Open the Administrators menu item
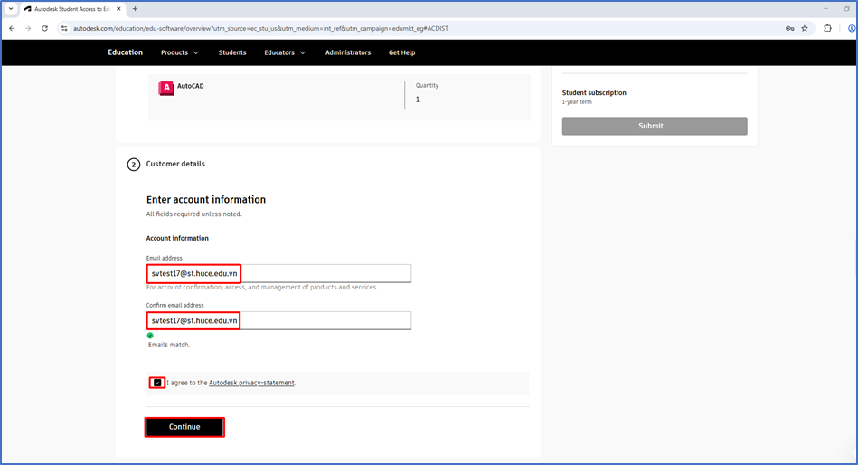The width and height of the screenshot is (858, 465). [347, 52]
